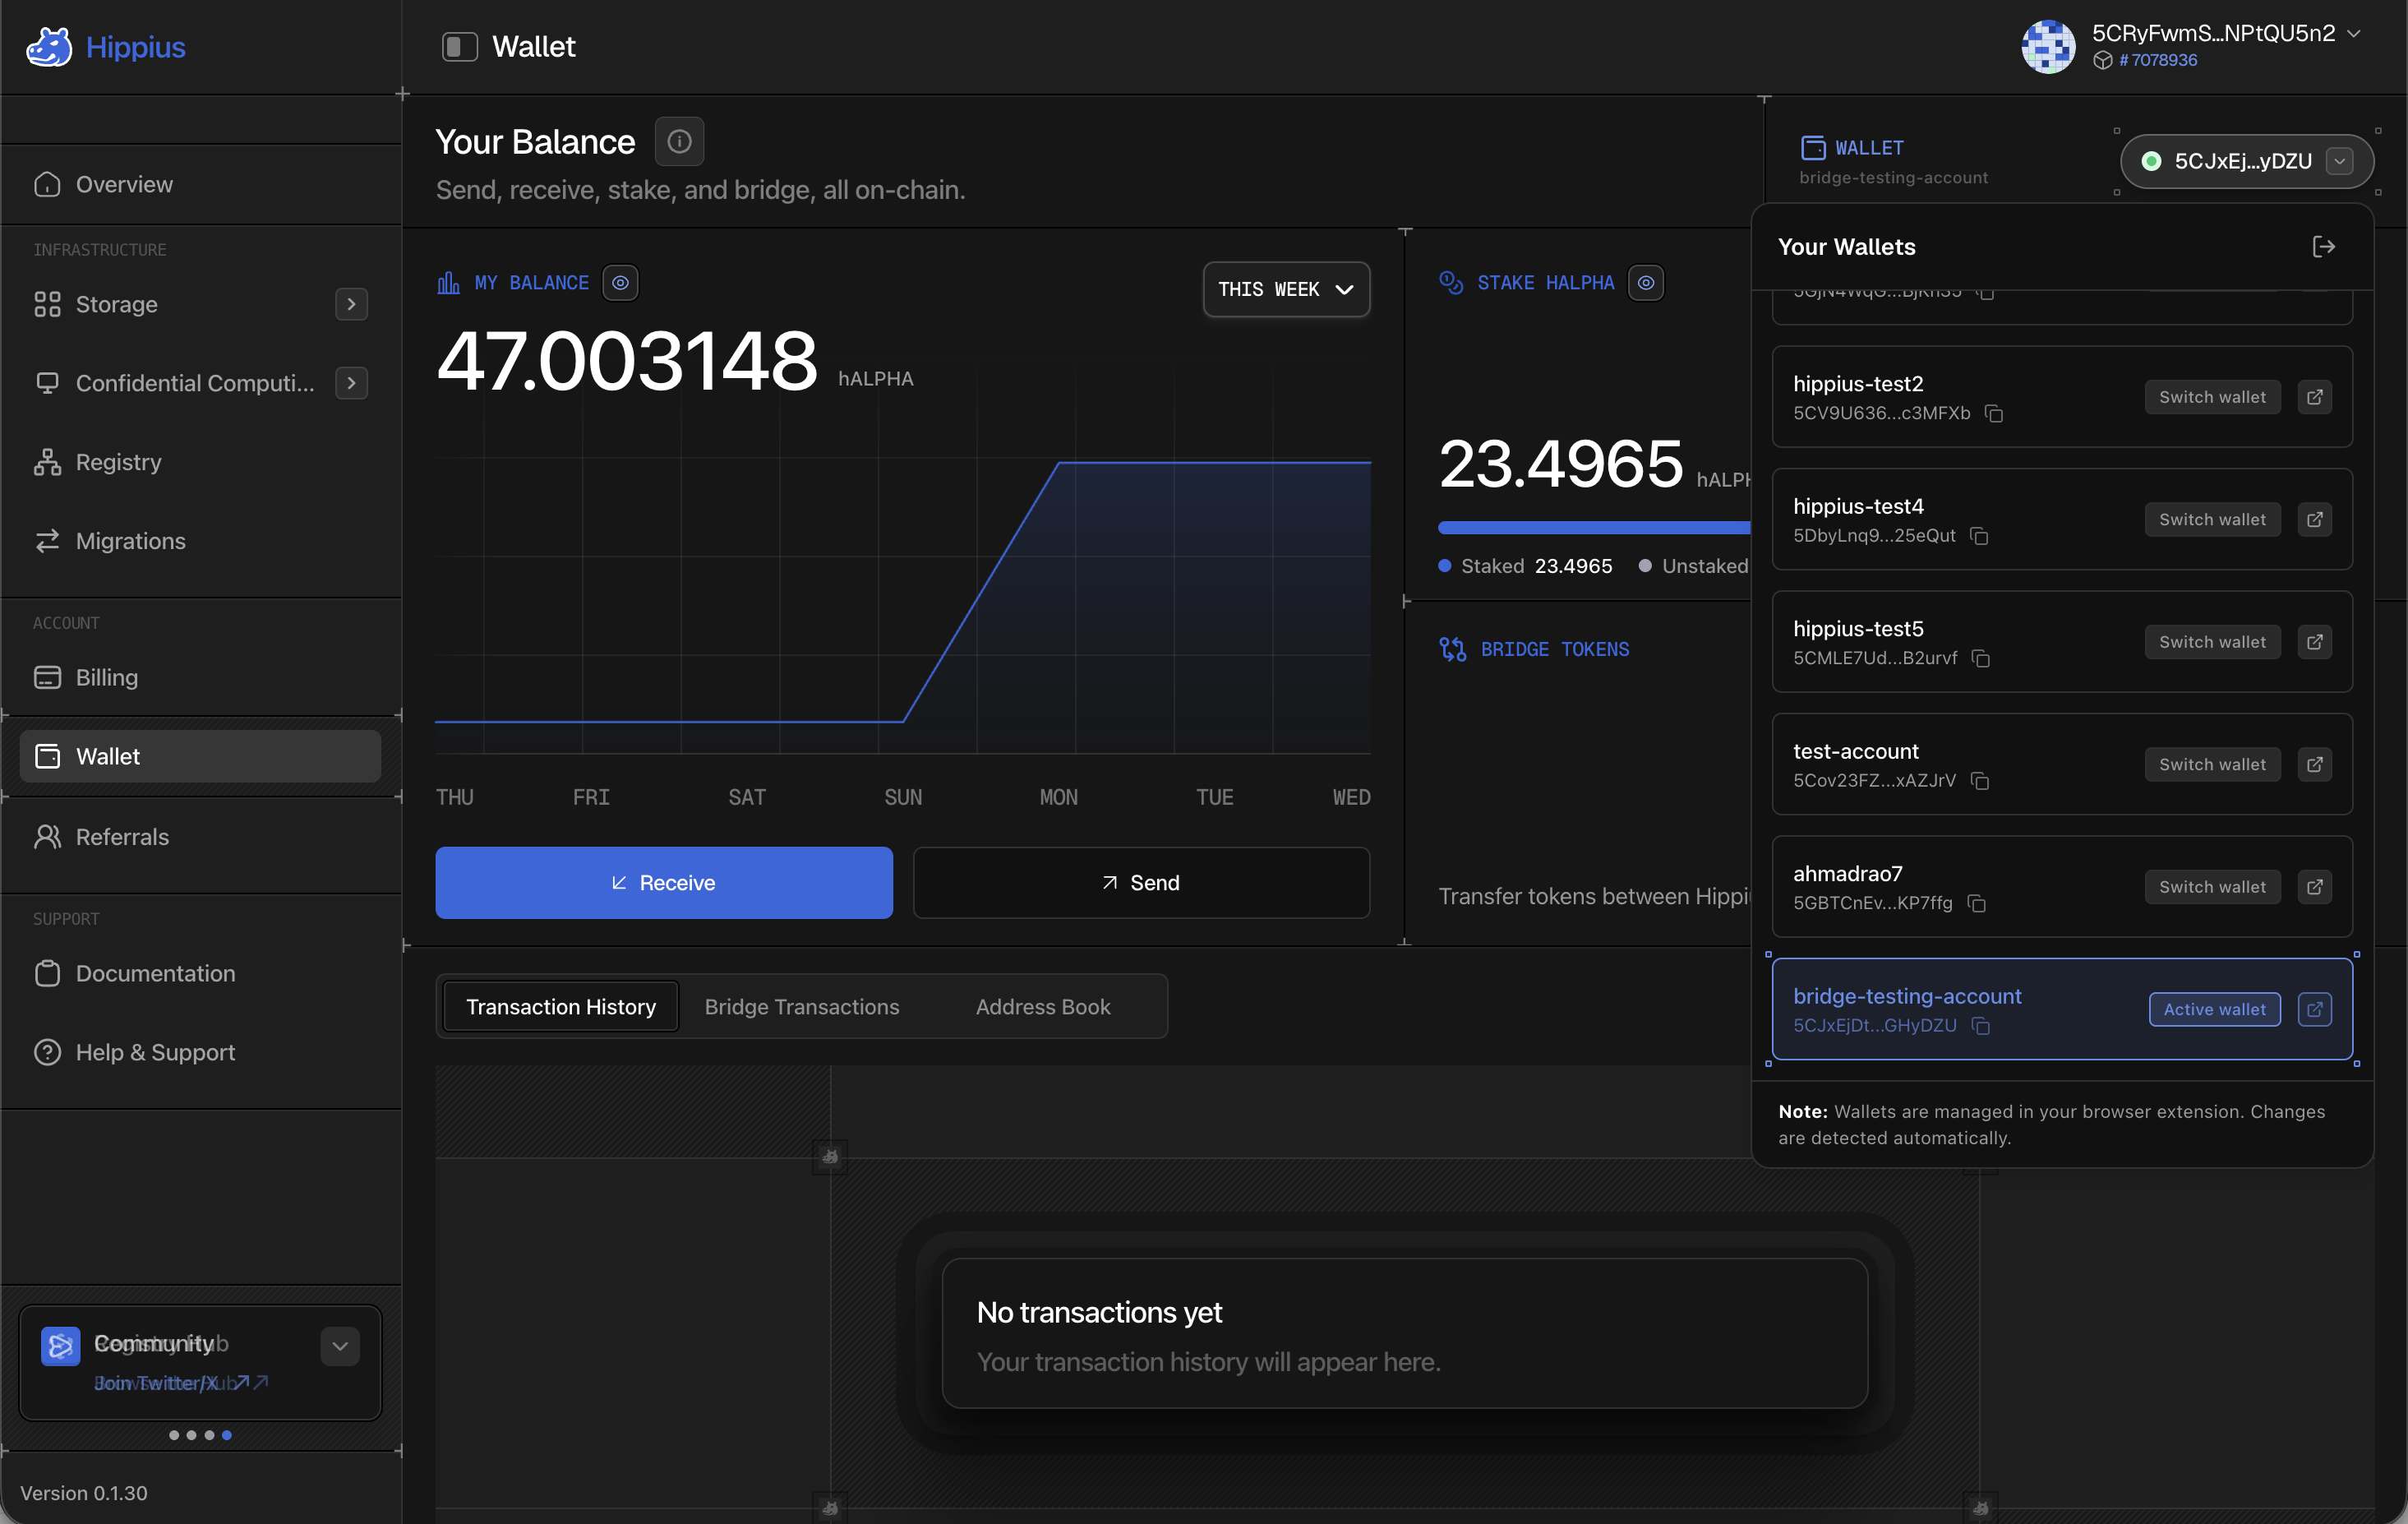The width and height of the screenshot is (2408, 1524).
Task: Open bridge-testing-account external link icon
Action: (2315, 1009)
